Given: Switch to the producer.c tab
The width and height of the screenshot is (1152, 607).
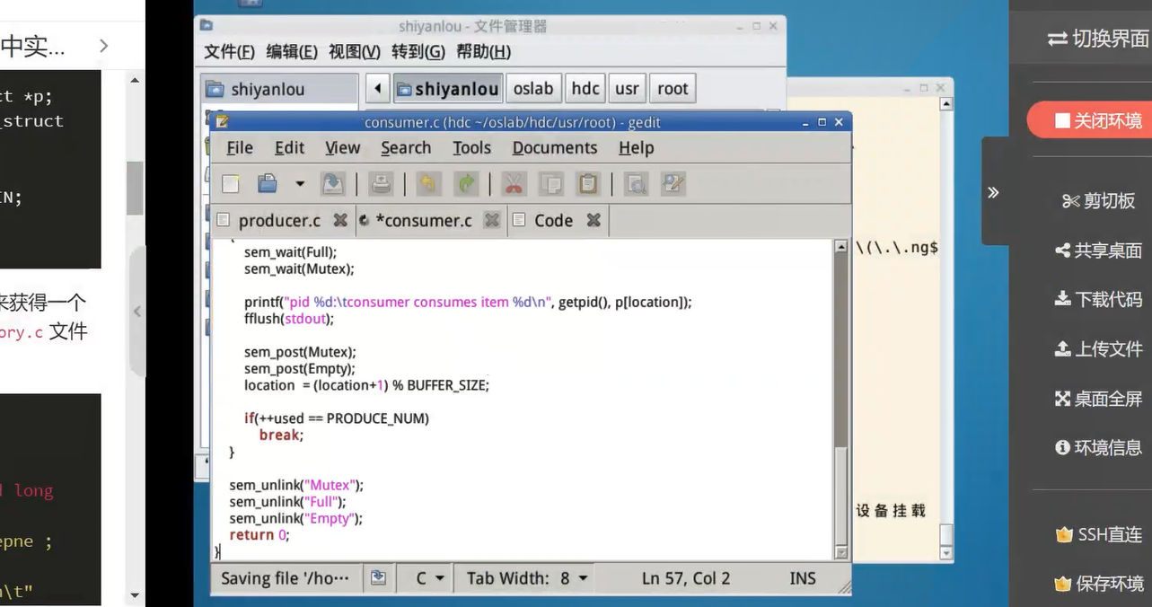Looking at the screenshot, I should tap(279, 220).
